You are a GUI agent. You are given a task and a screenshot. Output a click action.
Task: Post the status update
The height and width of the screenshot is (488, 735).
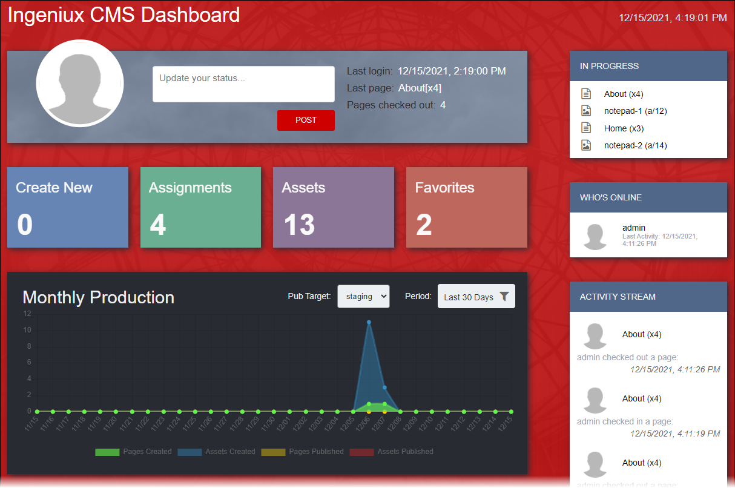coord(306,120)
